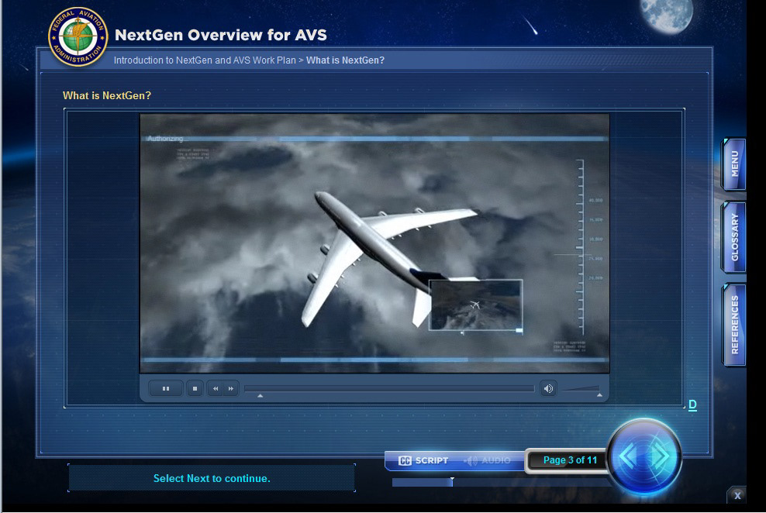
Task: Click the inset radar thumbnail in video
Action: [476, 305]
